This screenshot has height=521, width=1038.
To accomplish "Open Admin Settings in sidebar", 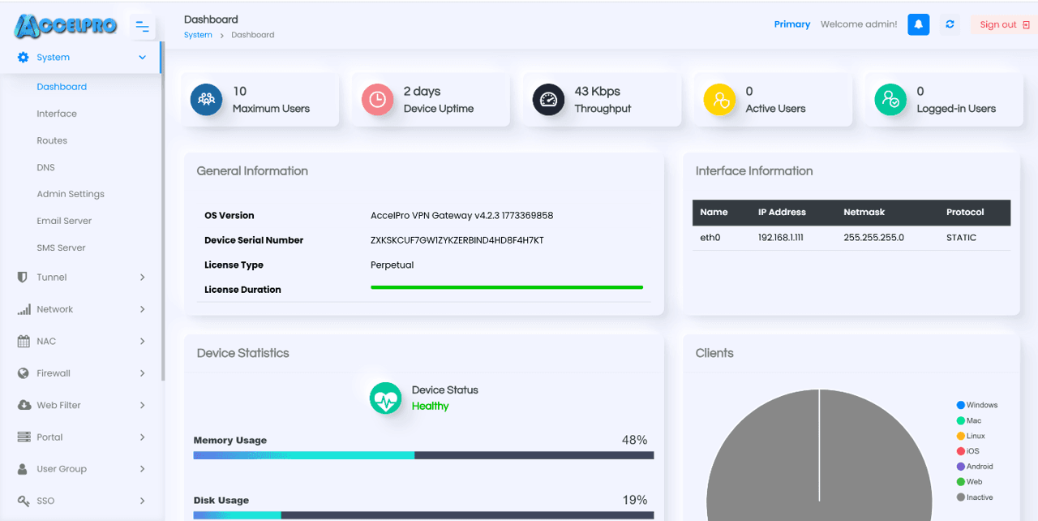I will point(71,194).
